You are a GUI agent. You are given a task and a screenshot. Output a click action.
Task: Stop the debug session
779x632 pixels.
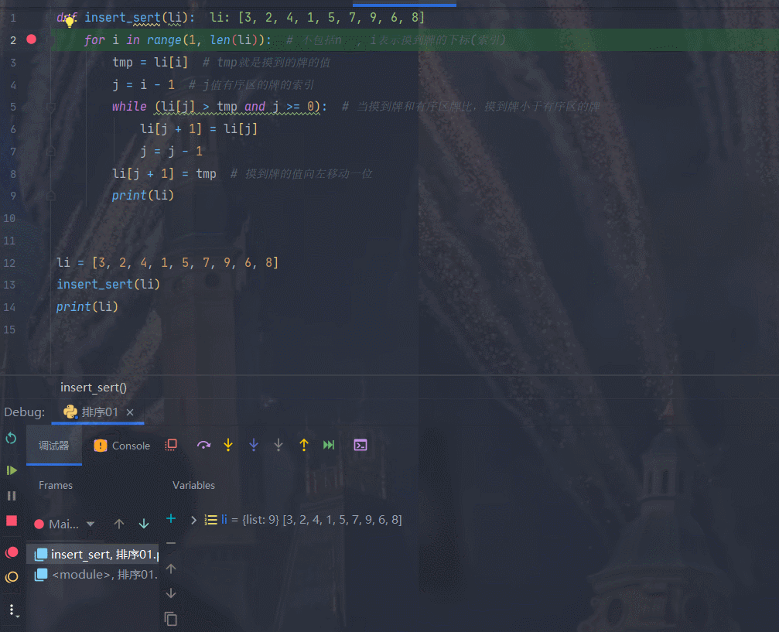coord(12,521)
